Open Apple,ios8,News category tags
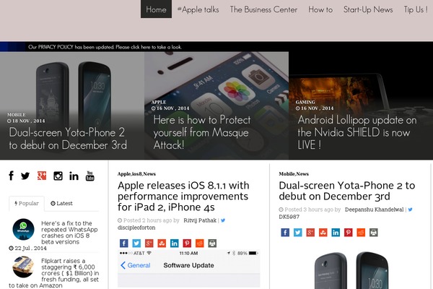Viewport: 433px width, 289px height. coord(136,174)
